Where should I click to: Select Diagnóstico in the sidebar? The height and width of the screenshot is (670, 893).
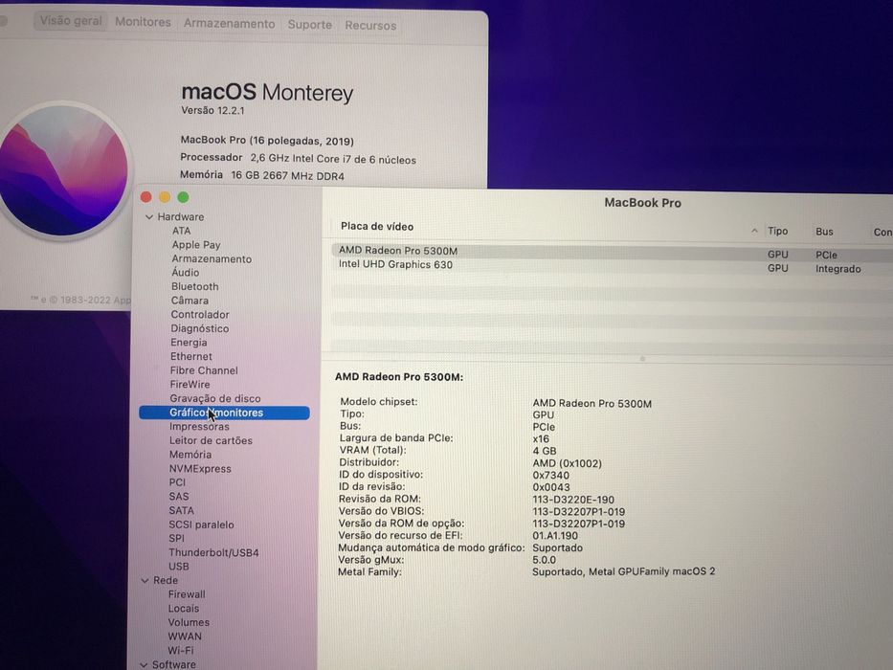[x=199, y=328]
